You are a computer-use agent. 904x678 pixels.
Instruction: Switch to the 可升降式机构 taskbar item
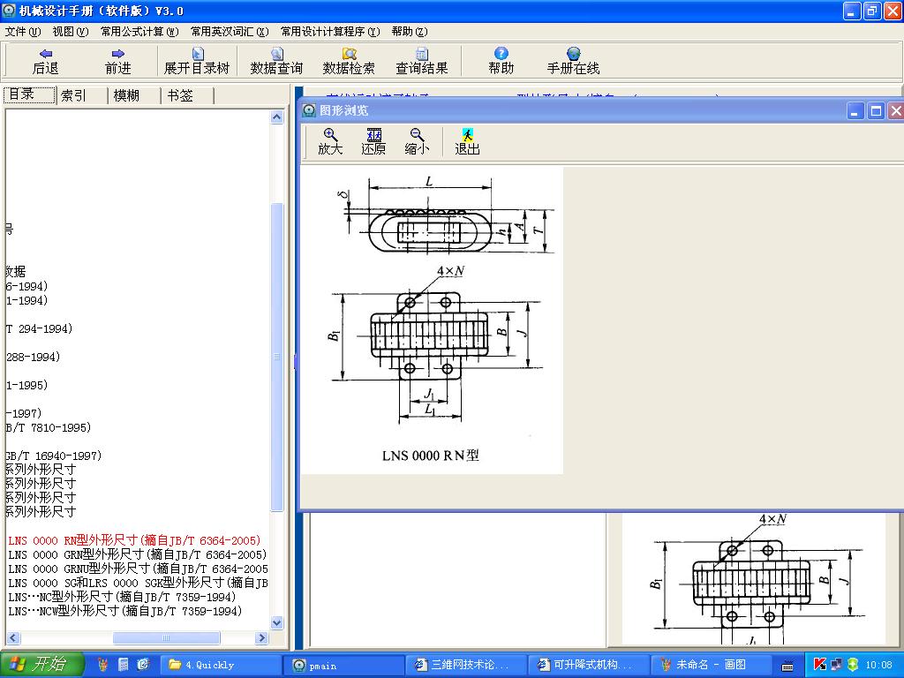(590, 665)
